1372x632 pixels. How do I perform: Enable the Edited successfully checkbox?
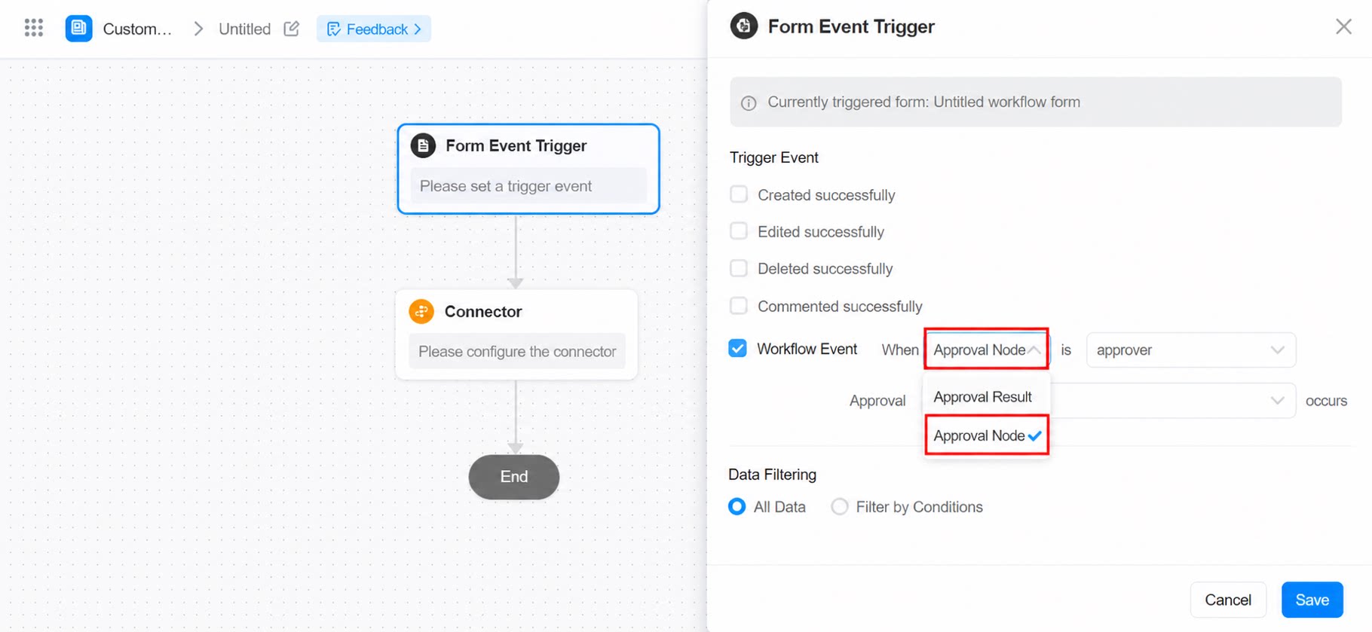coord(739,231)
